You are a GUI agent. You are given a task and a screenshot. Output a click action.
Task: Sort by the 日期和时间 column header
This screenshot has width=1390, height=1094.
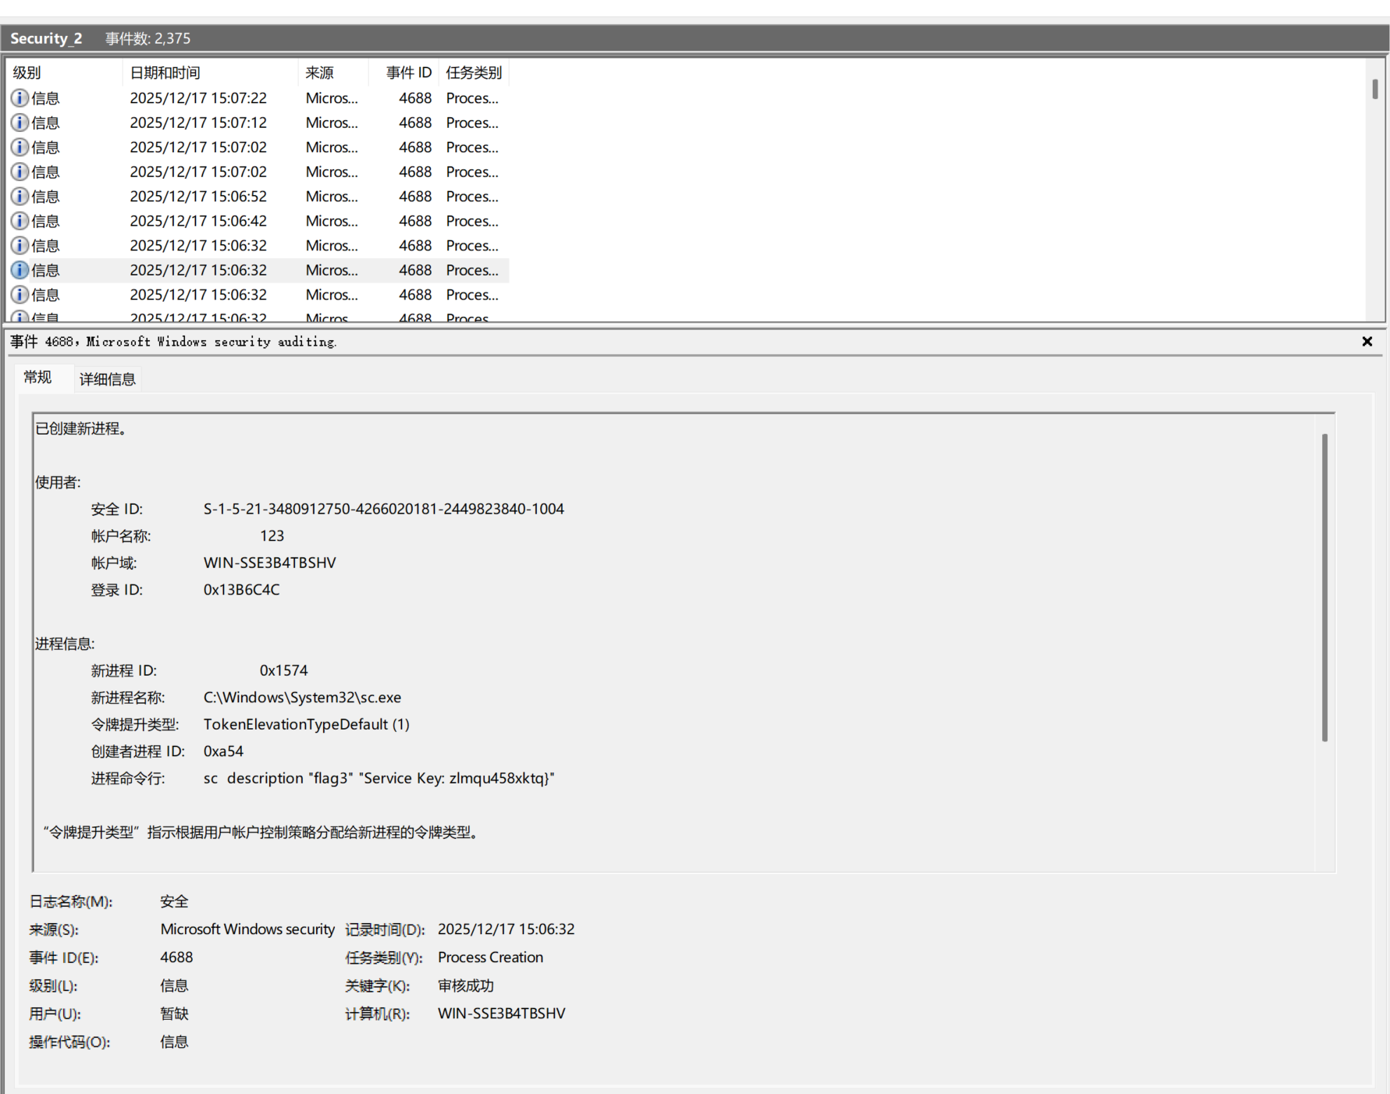point(210,73)
